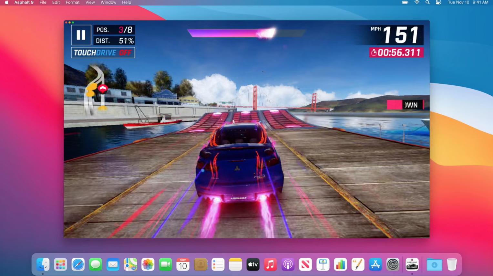
Task: Open Contacts from the Dock
Action: 200,264
